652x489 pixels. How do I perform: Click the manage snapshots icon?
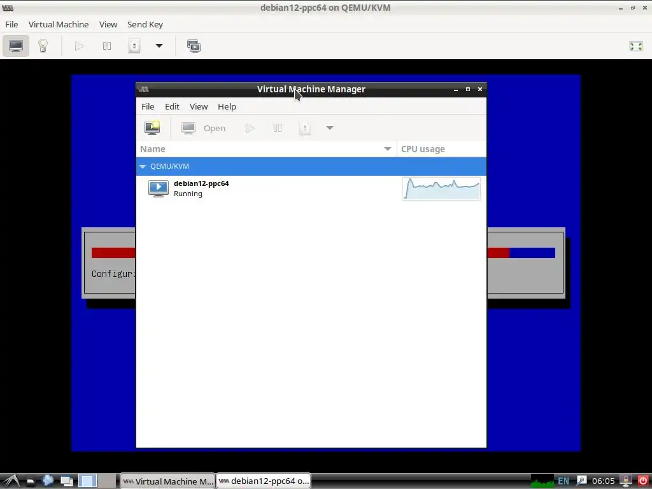click(194, 46)
